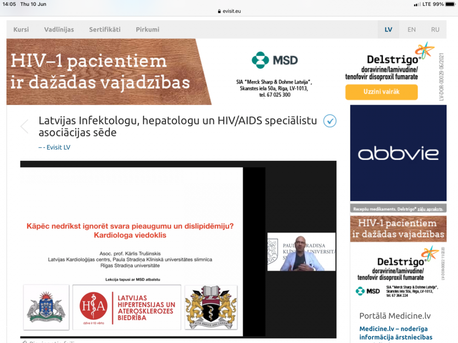Click the MSD logo in sidebar ad

(x=368, y=291)
